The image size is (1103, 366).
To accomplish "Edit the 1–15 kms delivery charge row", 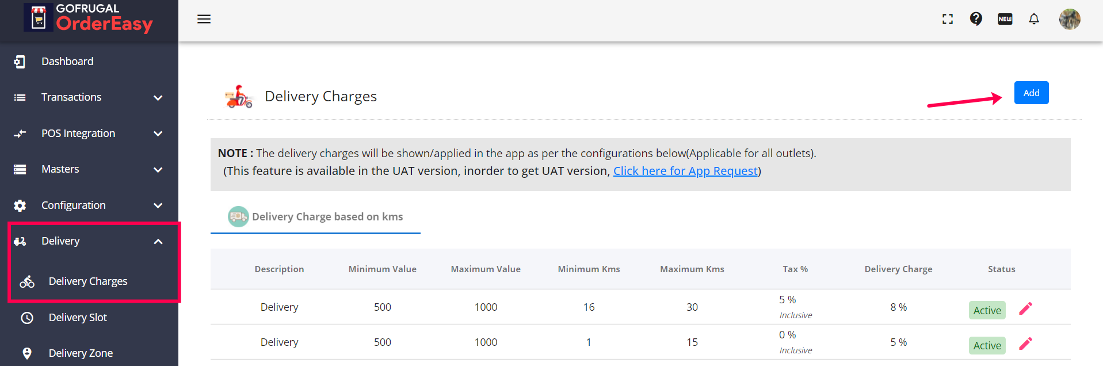I will click(x=1025, y=344).
